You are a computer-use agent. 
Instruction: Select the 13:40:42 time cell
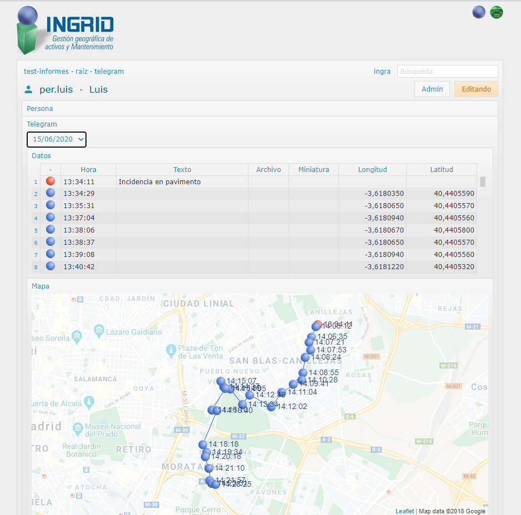(88, 267)
